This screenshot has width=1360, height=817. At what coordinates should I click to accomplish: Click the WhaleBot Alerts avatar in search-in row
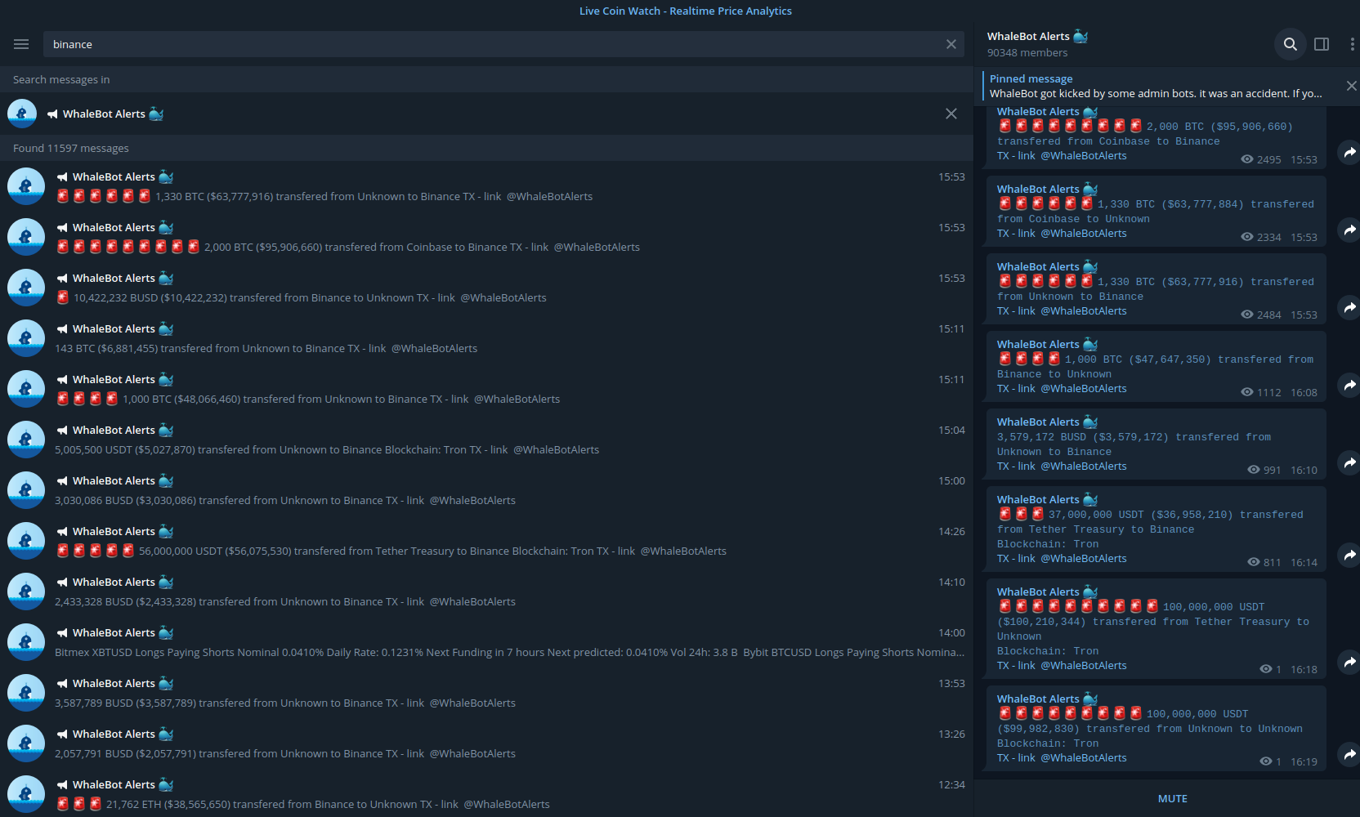pyautogui.click(x=22, y=114)
